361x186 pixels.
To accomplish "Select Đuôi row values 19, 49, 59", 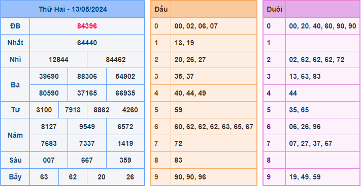I will (x=305, y=177).
